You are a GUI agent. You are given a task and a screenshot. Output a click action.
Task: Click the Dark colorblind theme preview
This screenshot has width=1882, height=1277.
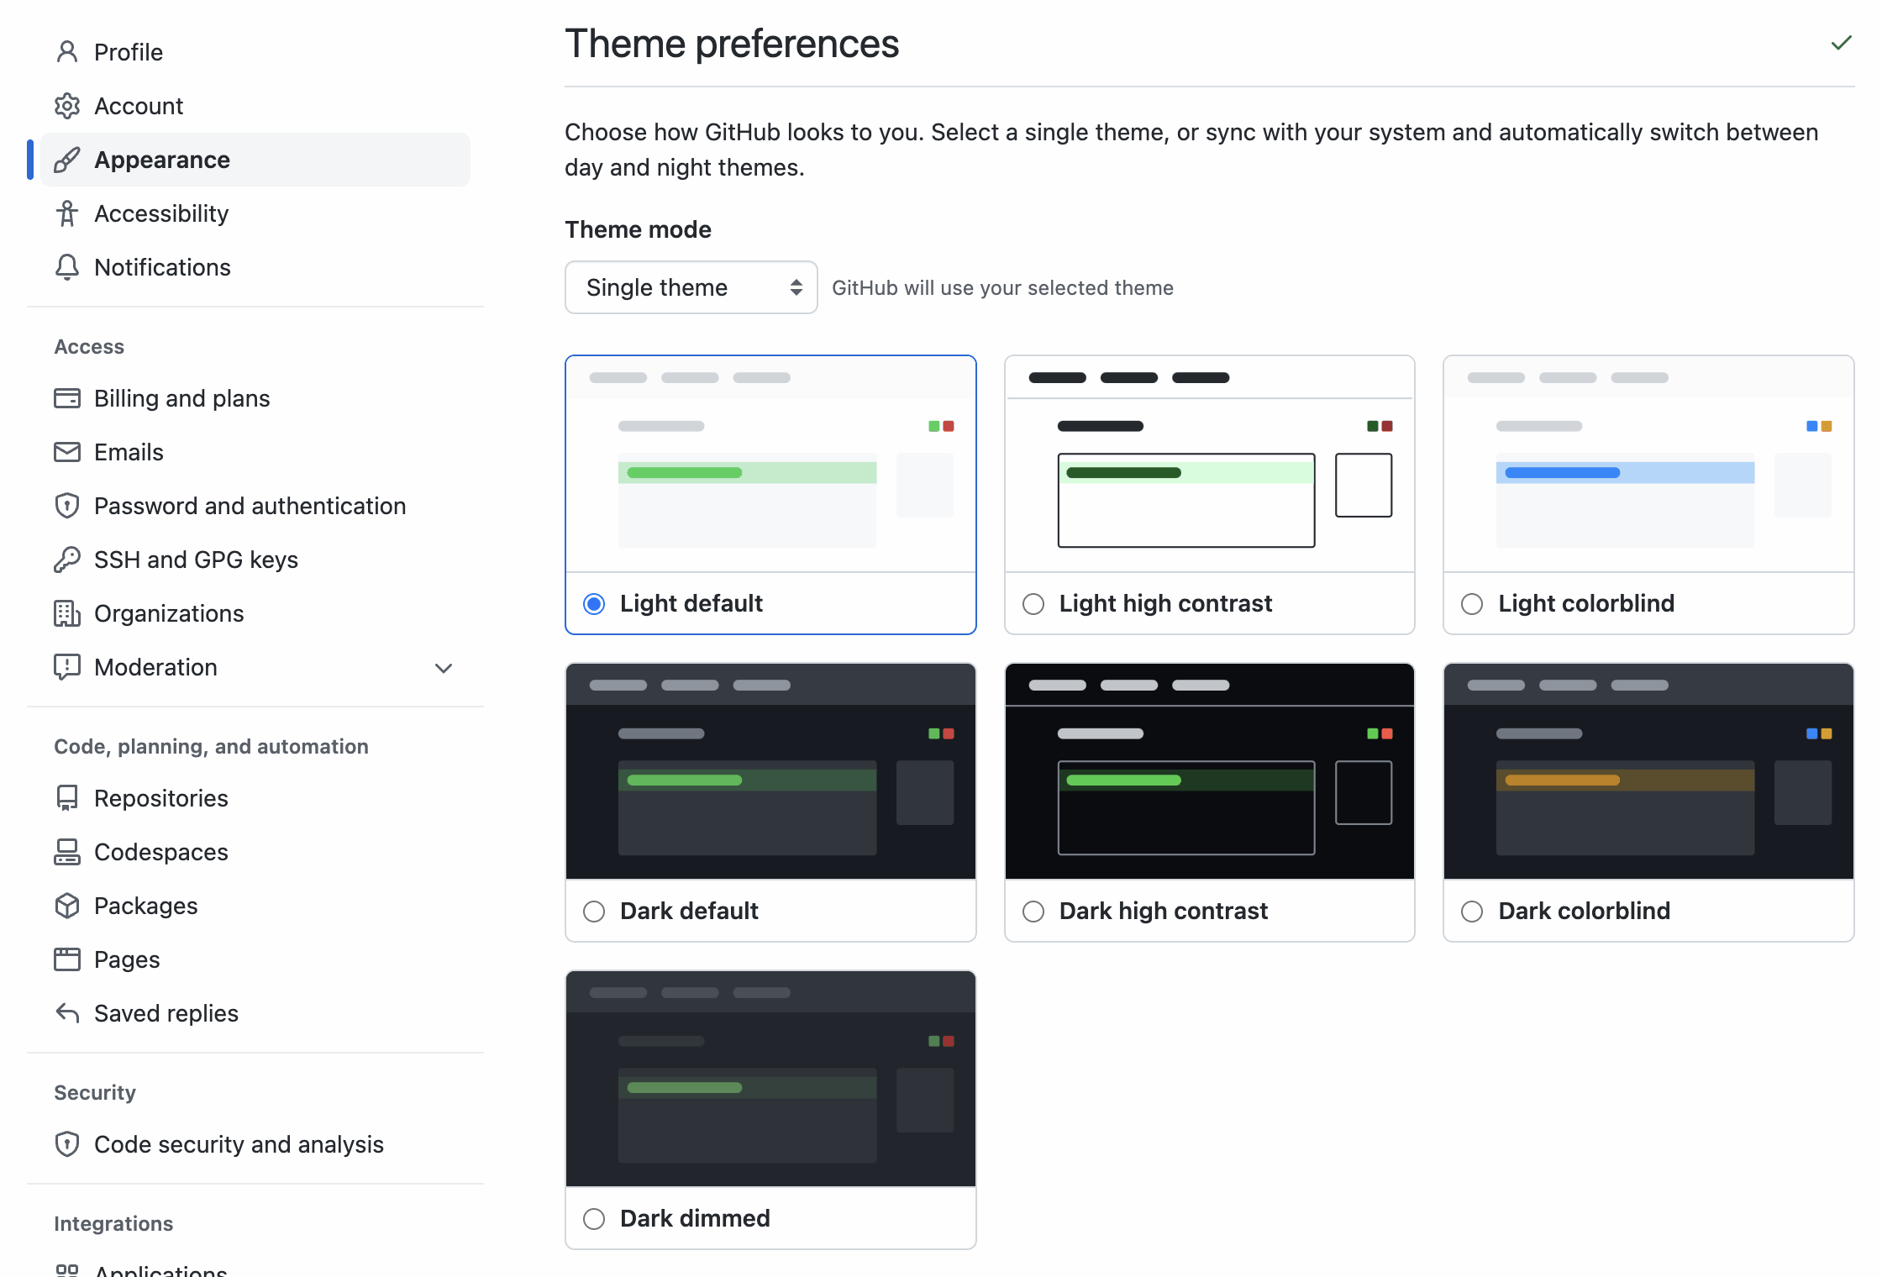1648,771
